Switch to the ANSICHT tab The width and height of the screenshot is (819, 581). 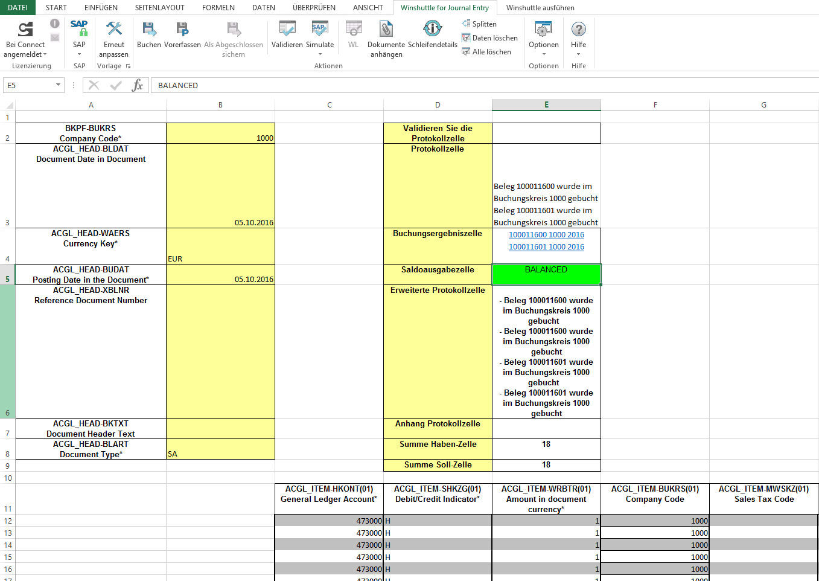point(368,7)
